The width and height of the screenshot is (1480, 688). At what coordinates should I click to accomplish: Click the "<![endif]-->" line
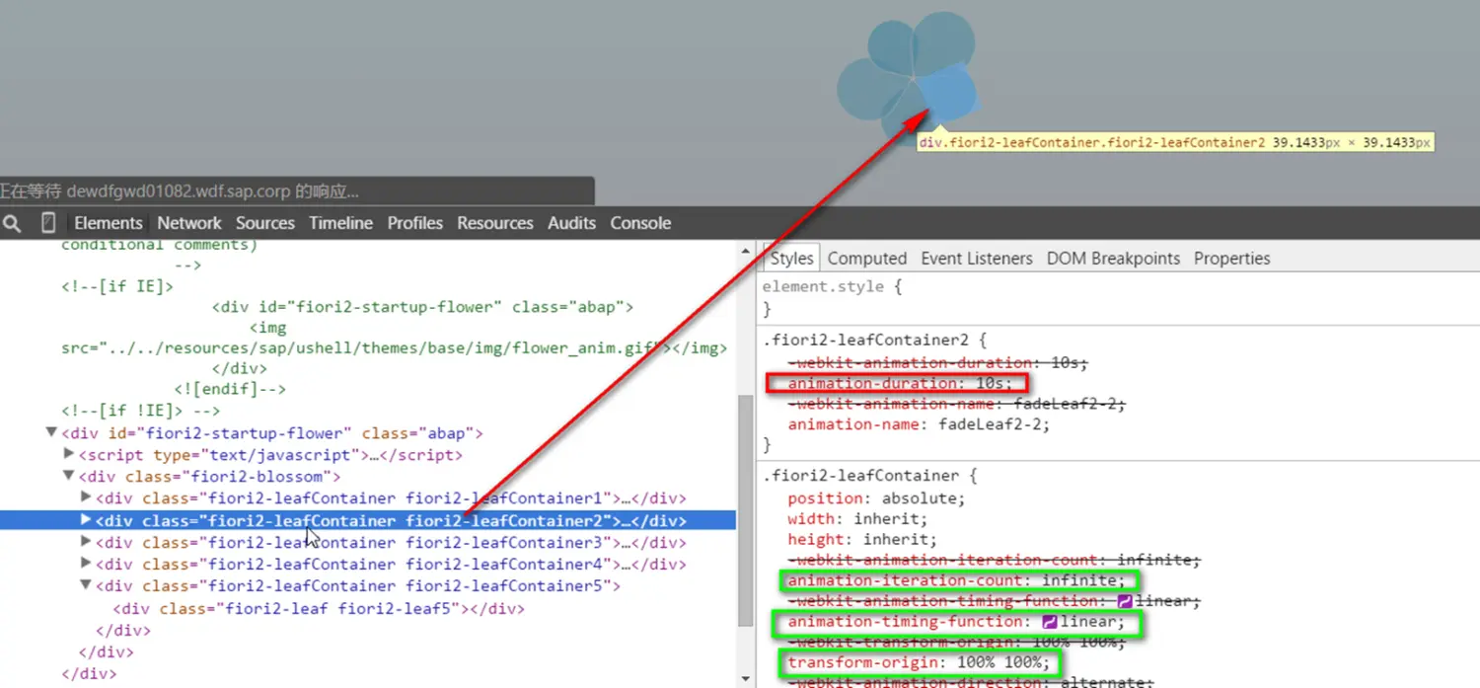point(230,389)
